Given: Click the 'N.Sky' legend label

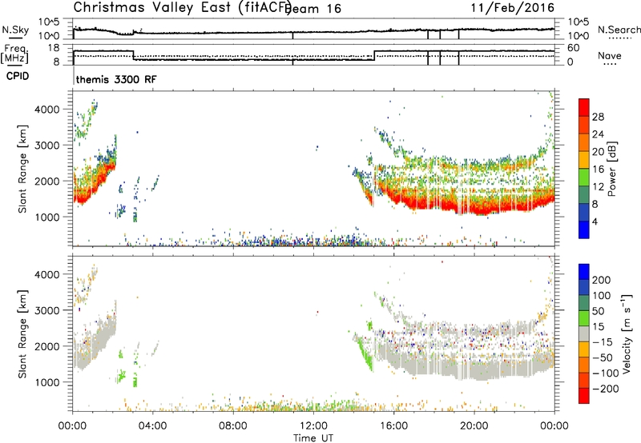Looking at the screenshot, I should (15, 30).
